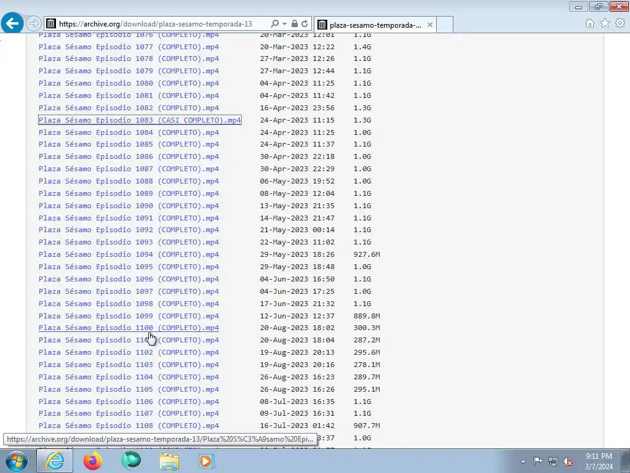Click the forward navigation arrow

click(x=34, y=24)
